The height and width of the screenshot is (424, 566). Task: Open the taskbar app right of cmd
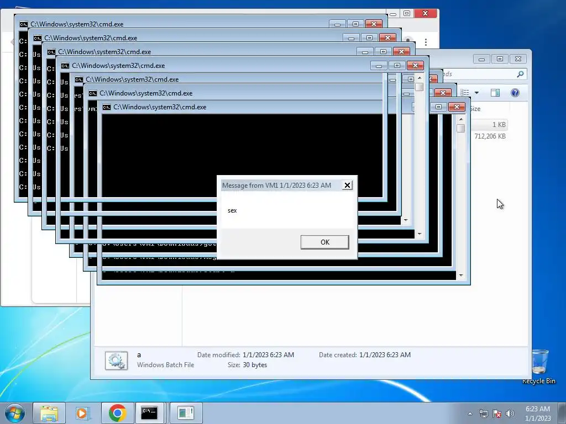click(x=186, y=413)
